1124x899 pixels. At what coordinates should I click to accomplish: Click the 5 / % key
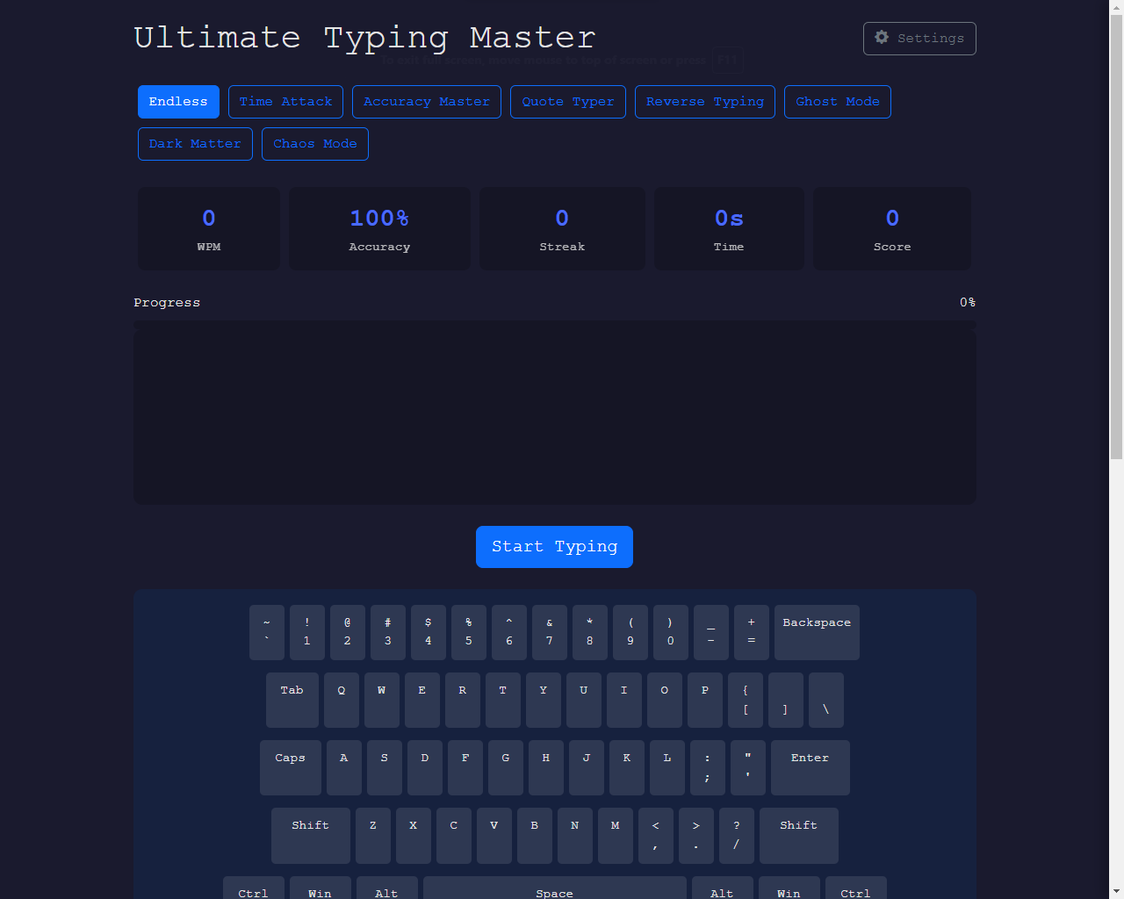point(469,632)
